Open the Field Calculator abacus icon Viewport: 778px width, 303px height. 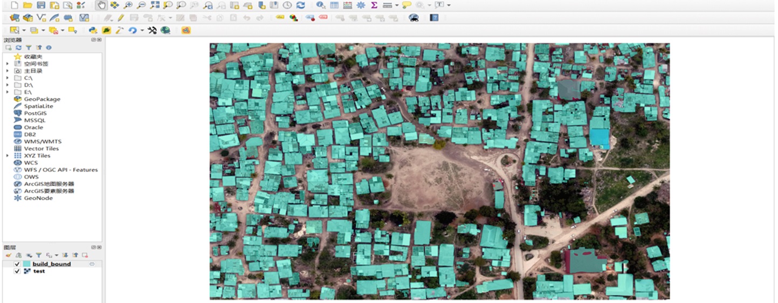click(x=347, y=5)
